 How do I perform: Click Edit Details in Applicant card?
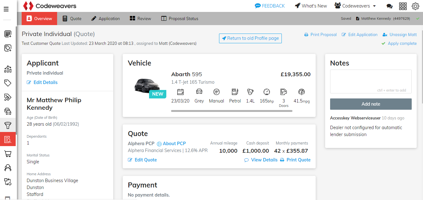[42, 82]
